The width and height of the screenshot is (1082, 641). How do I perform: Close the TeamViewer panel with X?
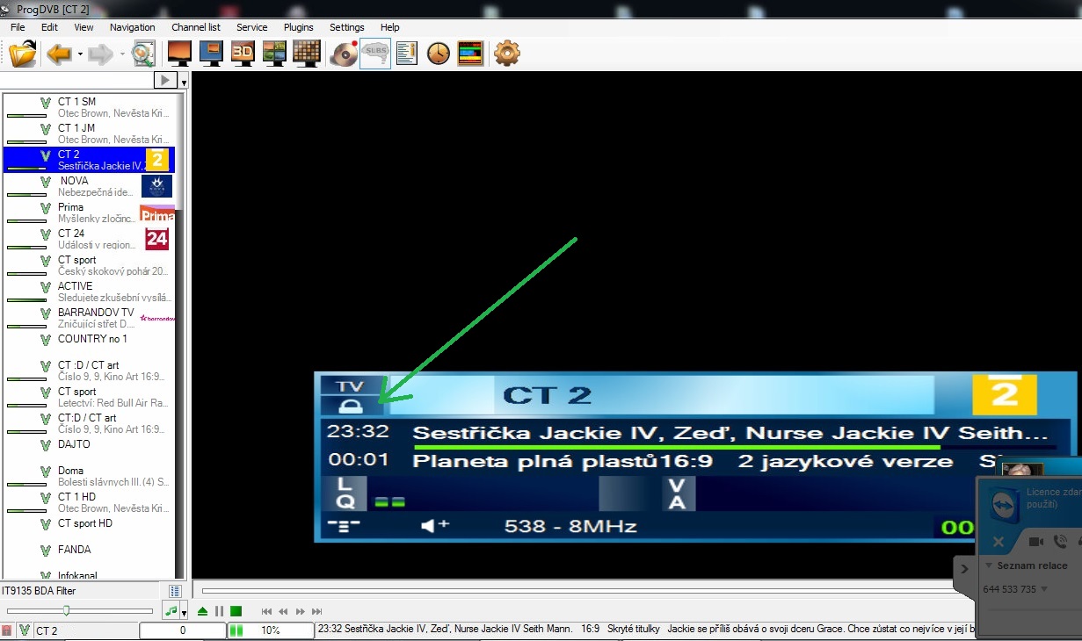pos(998,543)
